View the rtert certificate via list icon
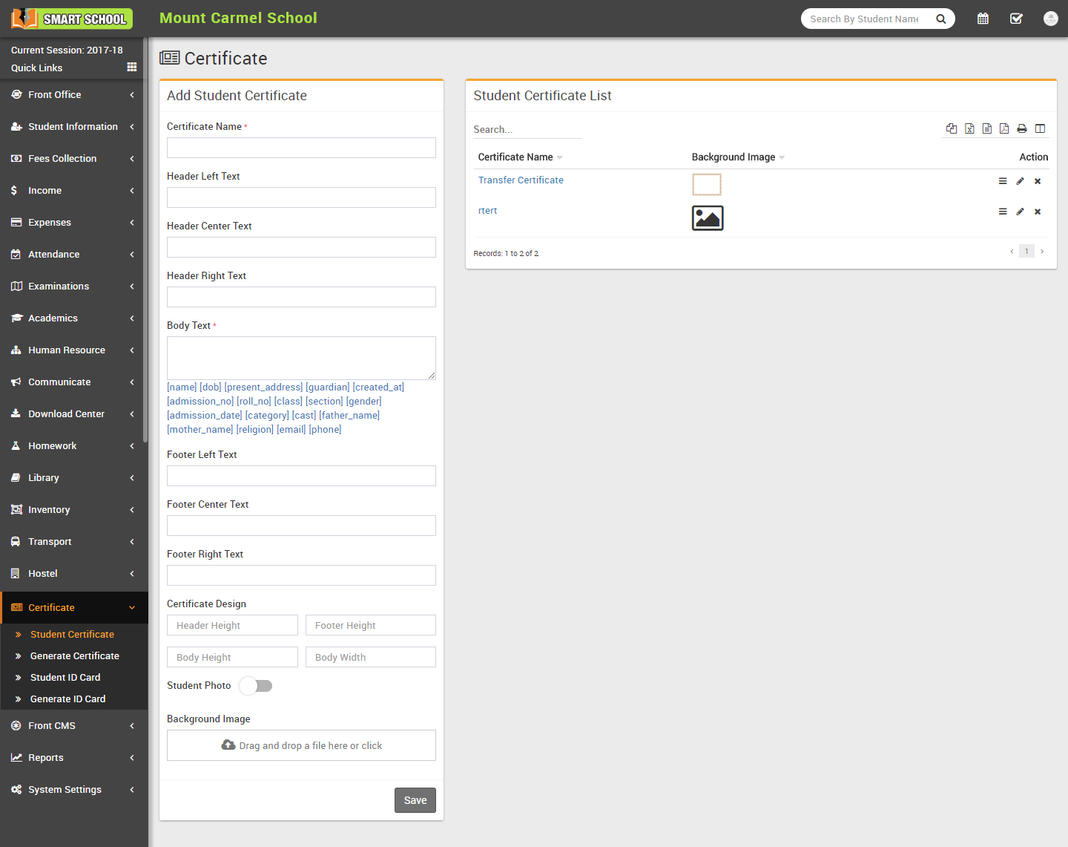The width and height of the screenshot is (1068, 847). point(1003,212)
